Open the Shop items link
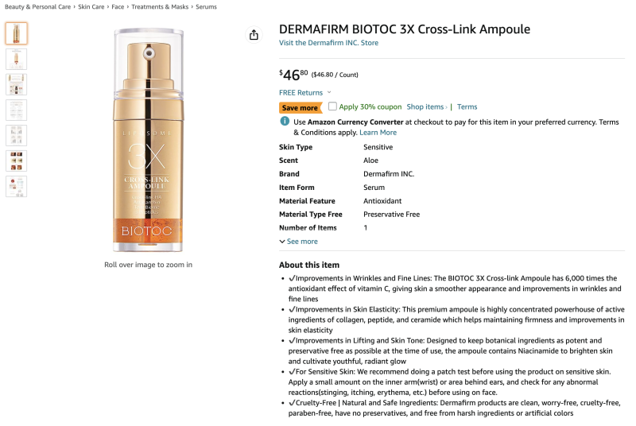636x426 pixels. (427, 107)
